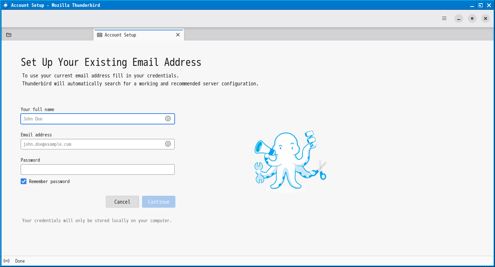Image resolution: width=495 pixels, height=267 pixels.
Task: Click the Continue button
Action: 159,202
